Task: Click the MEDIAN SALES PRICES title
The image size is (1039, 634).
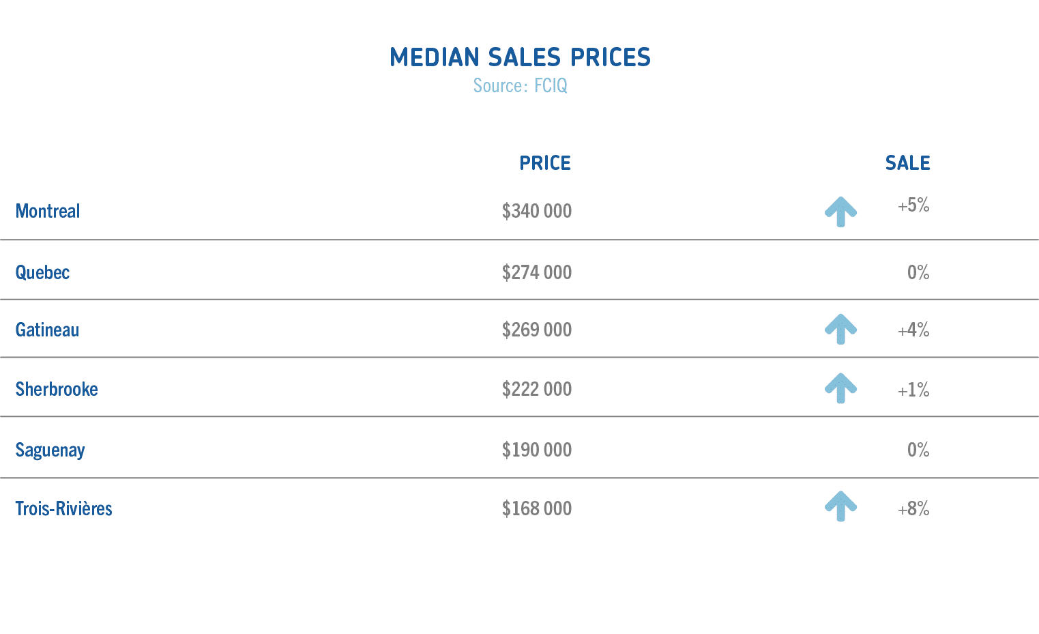Action: tap(520, 57)
